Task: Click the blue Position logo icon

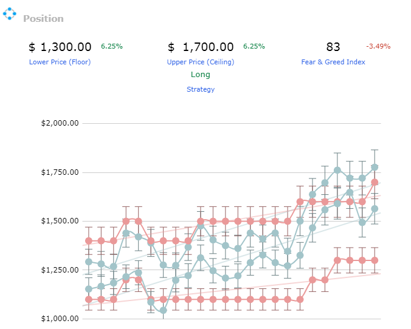Action: [10, 13]
